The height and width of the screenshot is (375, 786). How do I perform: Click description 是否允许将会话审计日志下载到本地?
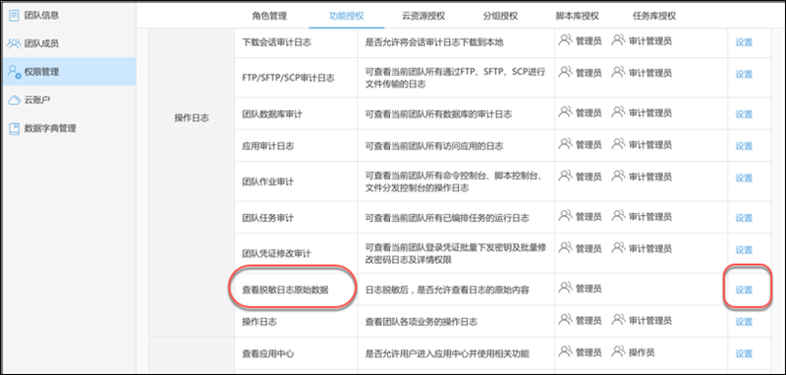pyautogui.click(x=434, y=42)
